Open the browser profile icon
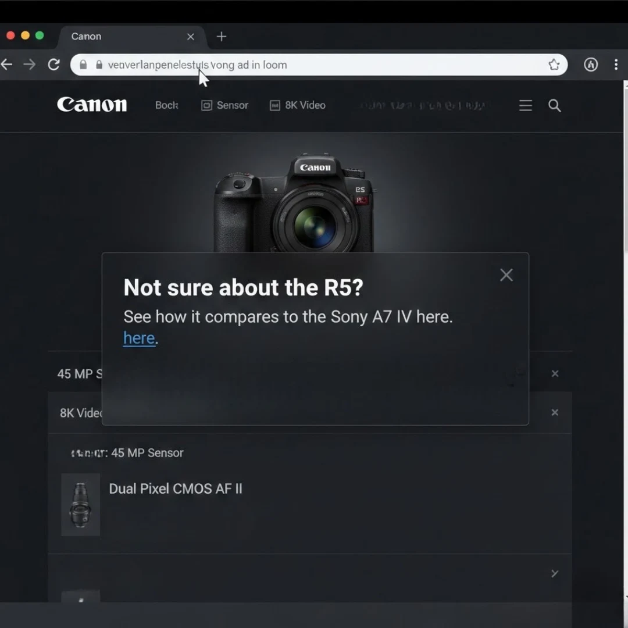This screenshot has width=628, height=628. 591,65
